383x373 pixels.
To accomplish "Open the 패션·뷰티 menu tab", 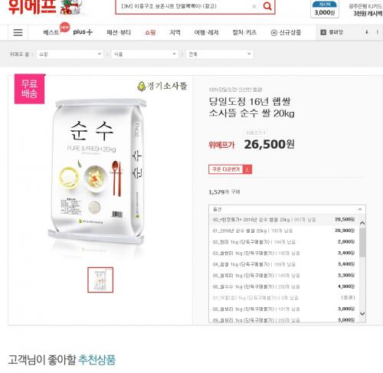I will click(119, 32).
